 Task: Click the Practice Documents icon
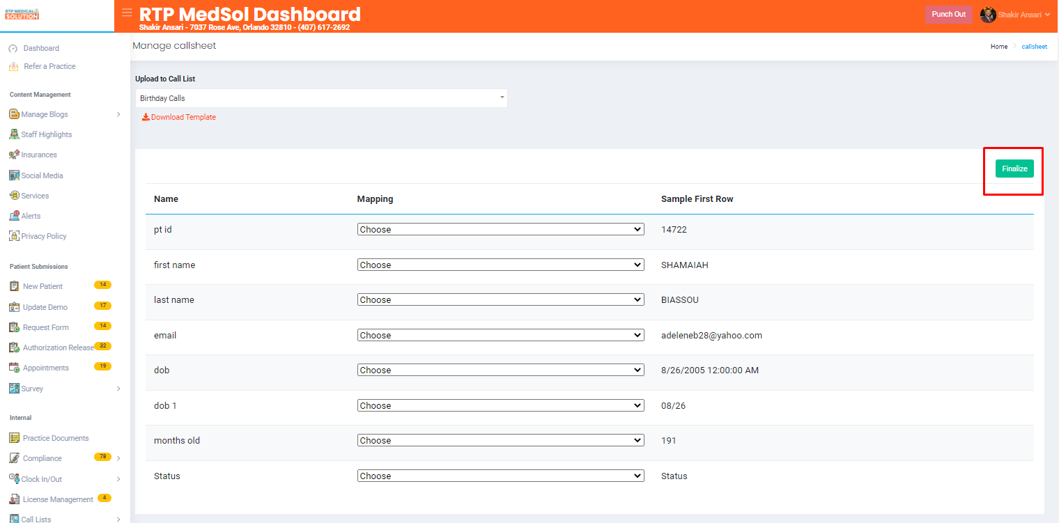point(14,438)
